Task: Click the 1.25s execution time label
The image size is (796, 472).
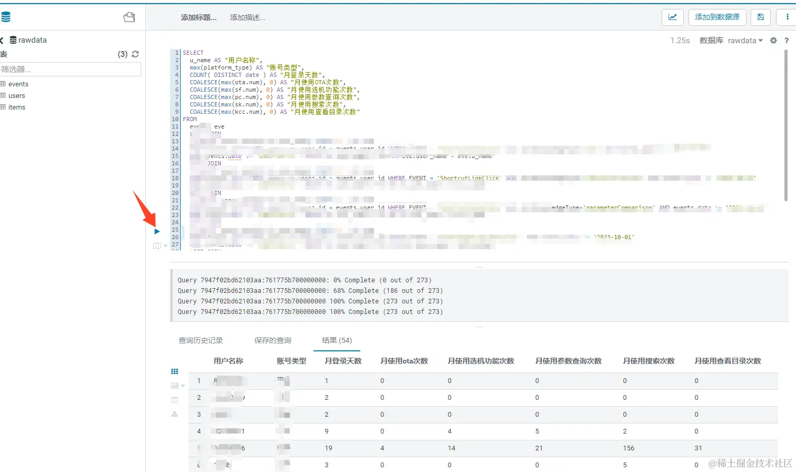Action: click(x=680, y=41)
